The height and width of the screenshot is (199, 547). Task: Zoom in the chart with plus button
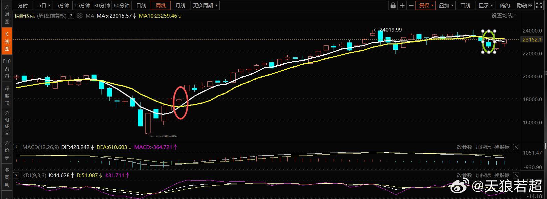pyautogui.click(x=402, y=5)
